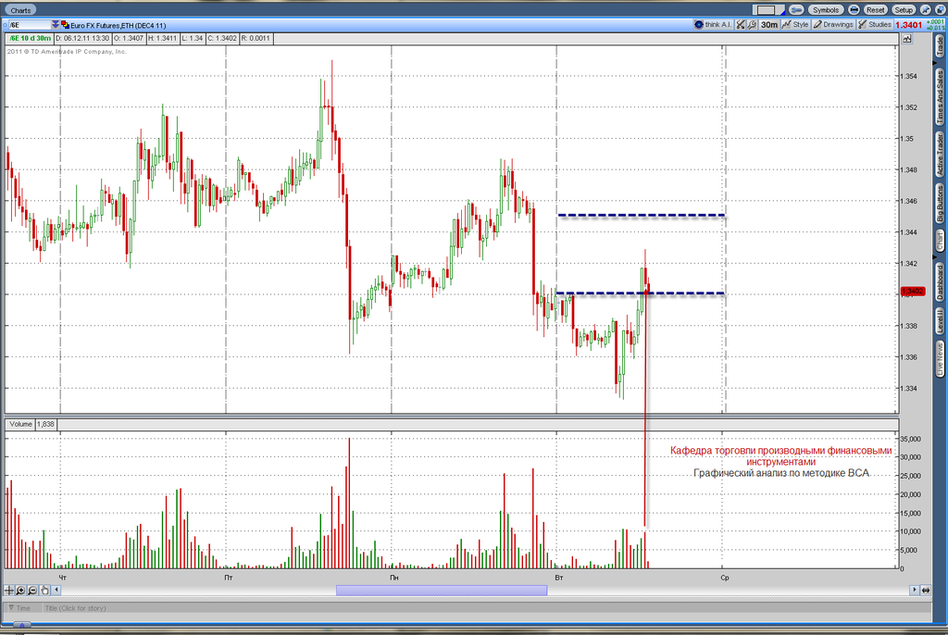This screenshot has height=635, width=948.
Task: Open the Charts tab
Action: click(20, 10)
